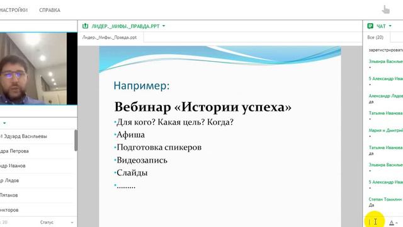Select the participant row ending in Иванов
The image size is (403, 227).
(13, 166)
